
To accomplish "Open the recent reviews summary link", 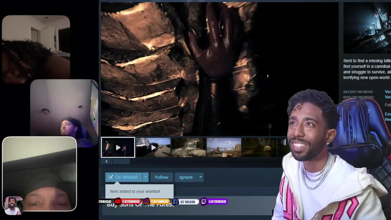I will pyautogui.click(x=388, y=92).
